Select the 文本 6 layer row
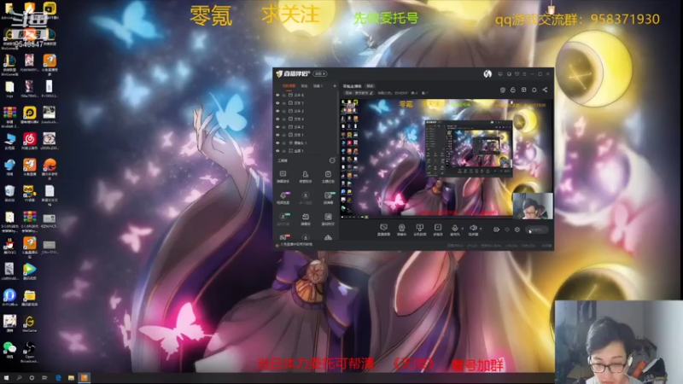 coord(306,95)
